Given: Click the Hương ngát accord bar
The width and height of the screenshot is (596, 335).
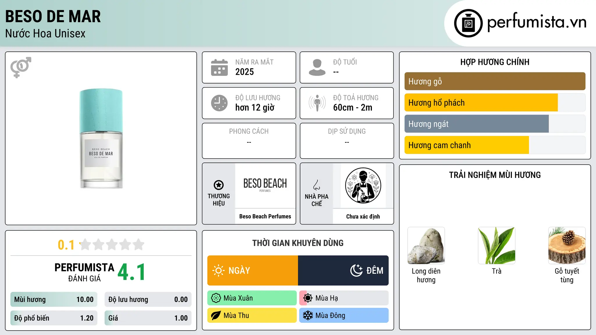Looking at the screenshot, I should pyautogui.click(x=495, y=124).
